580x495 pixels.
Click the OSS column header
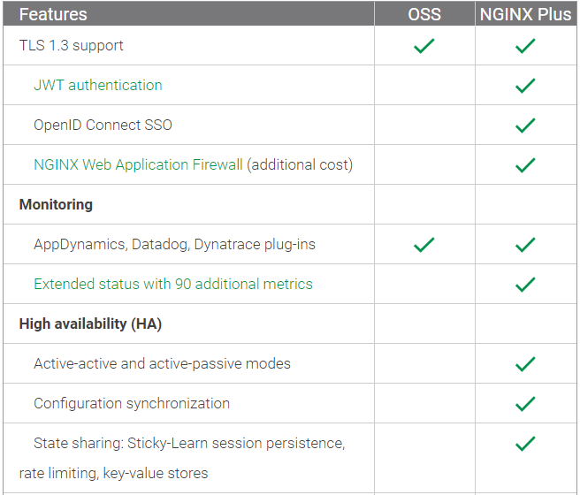pos(424,14)
